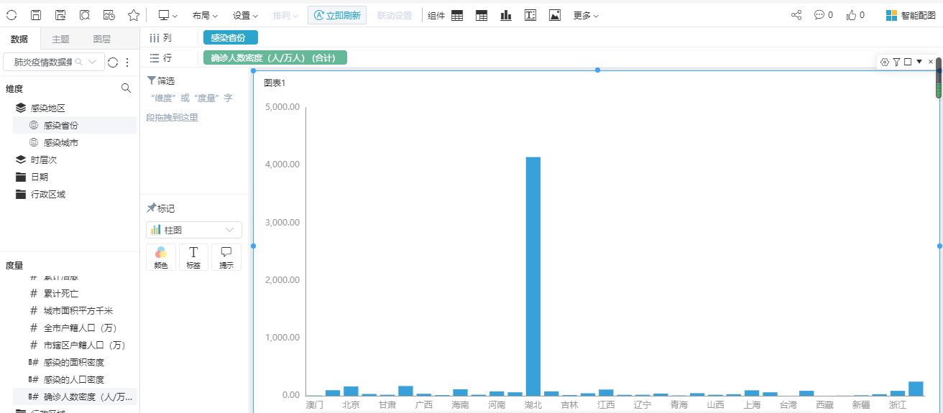The image size is (943, 413).
Task: Refresh the dataset next to the selector
Action: [113, 62]
